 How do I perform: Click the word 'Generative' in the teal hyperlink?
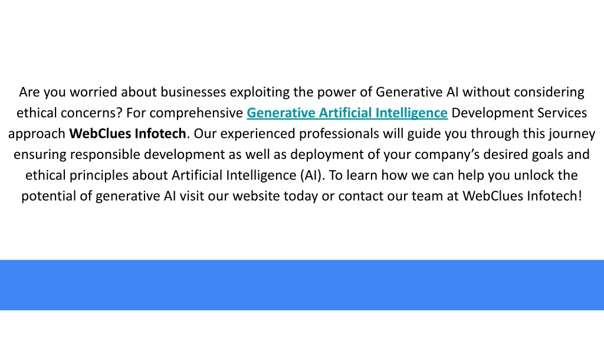pos(281,113)
